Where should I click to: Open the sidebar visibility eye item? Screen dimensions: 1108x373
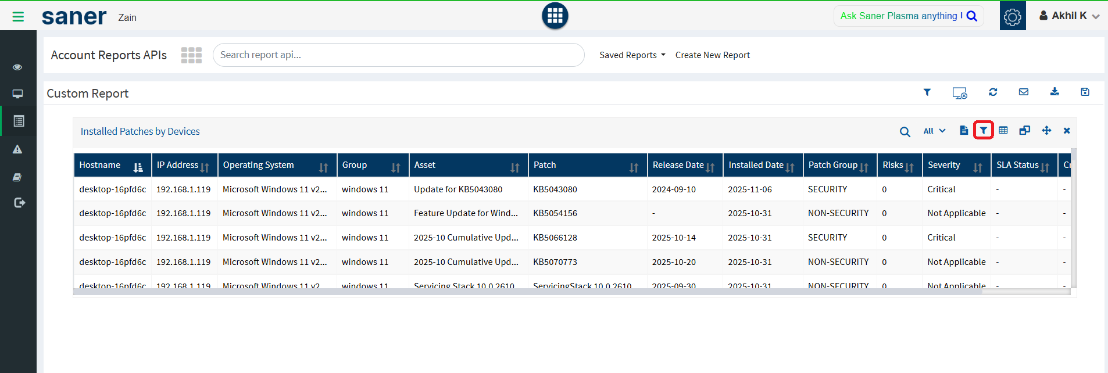coord(17,67)
